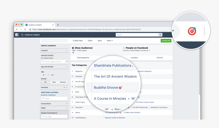Viewport: 219px width, 128px height.
Task: Click the Buddhist meditation interest entry
Action: coord(48,95)
